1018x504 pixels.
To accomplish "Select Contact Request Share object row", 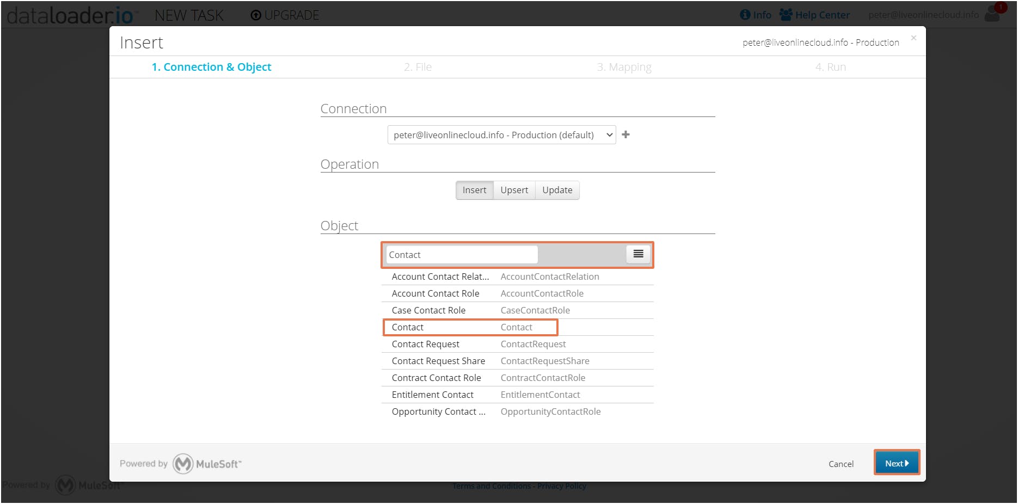I will [x=517, y=361].
